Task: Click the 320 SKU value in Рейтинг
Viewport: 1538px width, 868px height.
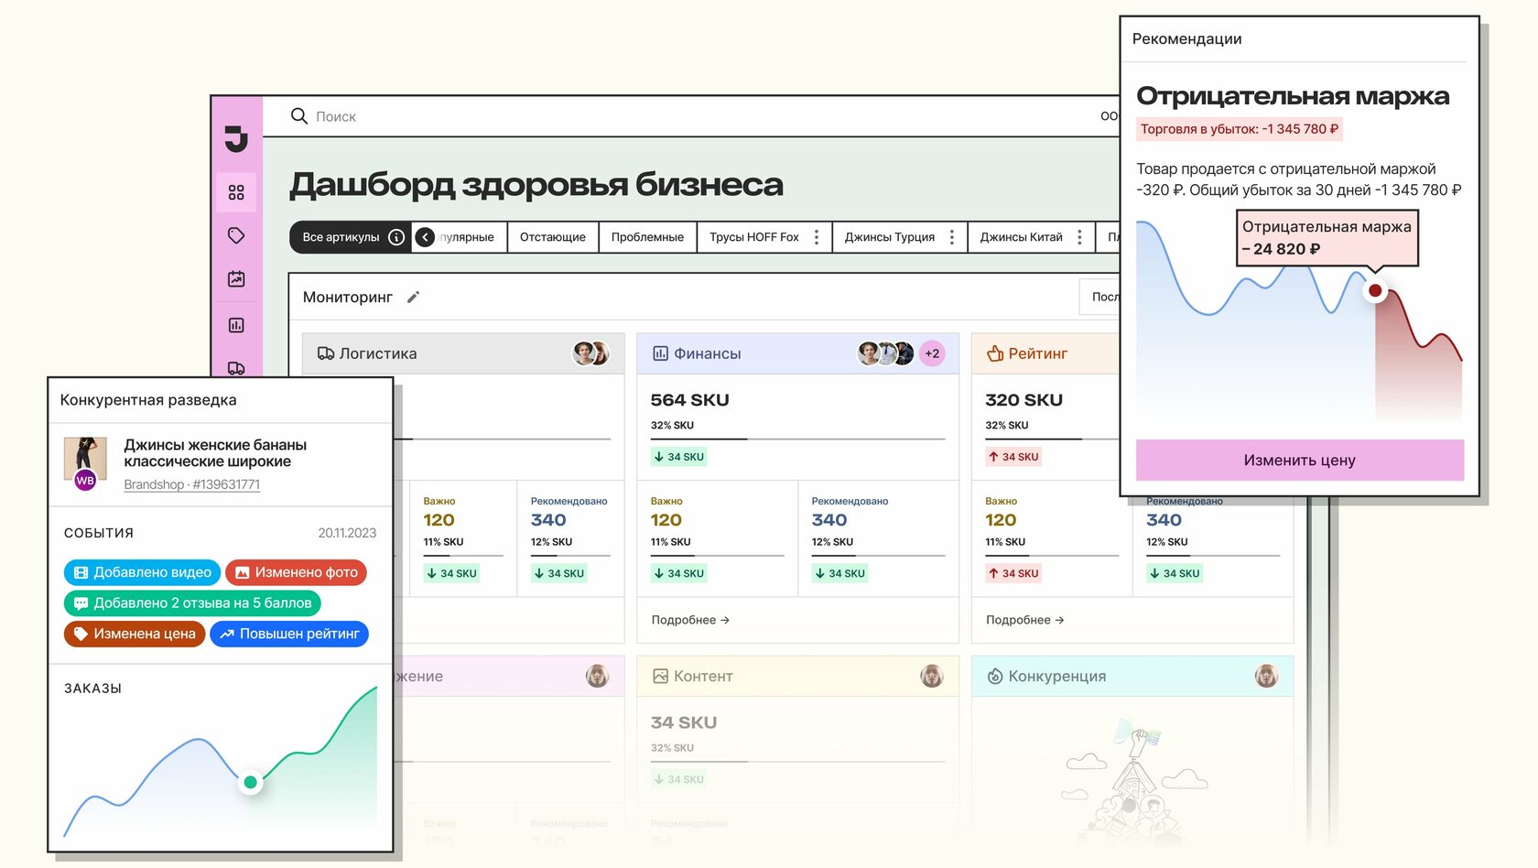Action: tap(1024, 400)
